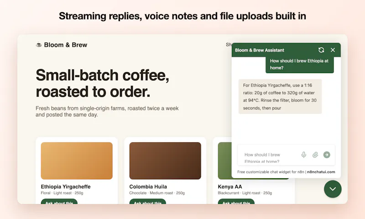Click the Colombia Huila product name
Image resolution: width=365 pixels, height=219 pixels.
pos(148,187)
